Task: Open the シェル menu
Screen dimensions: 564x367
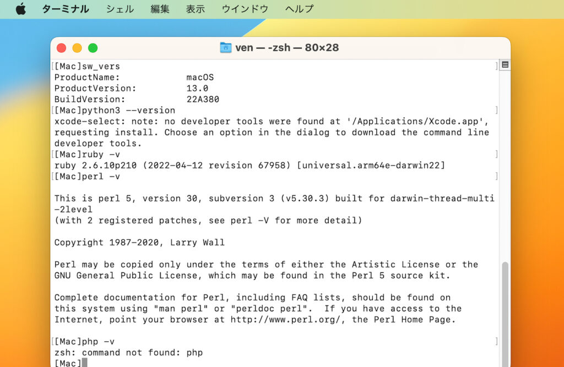Action: pyautogui.click(x=120, y=9)
